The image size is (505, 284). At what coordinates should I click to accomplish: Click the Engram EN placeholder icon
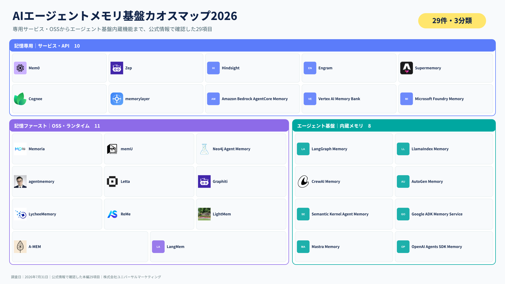tap(310, 68)
